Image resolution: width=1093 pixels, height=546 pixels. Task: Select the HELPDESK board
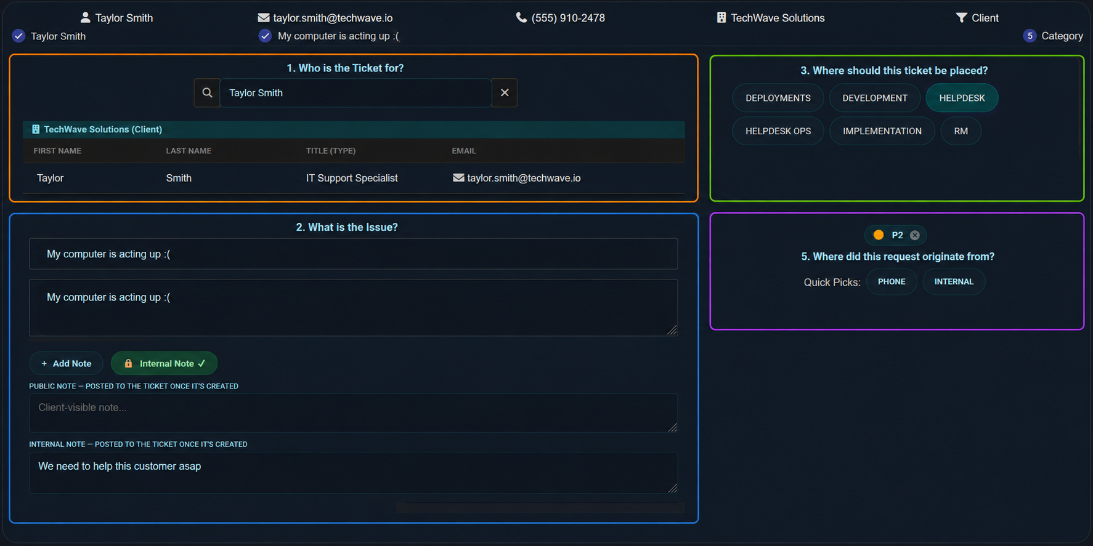click(962, 98)
